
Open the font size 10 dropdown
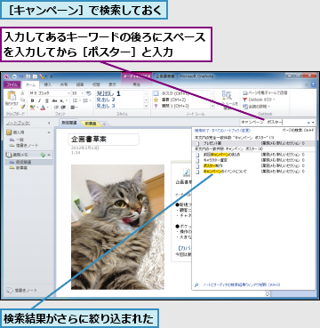coord(83,93)
